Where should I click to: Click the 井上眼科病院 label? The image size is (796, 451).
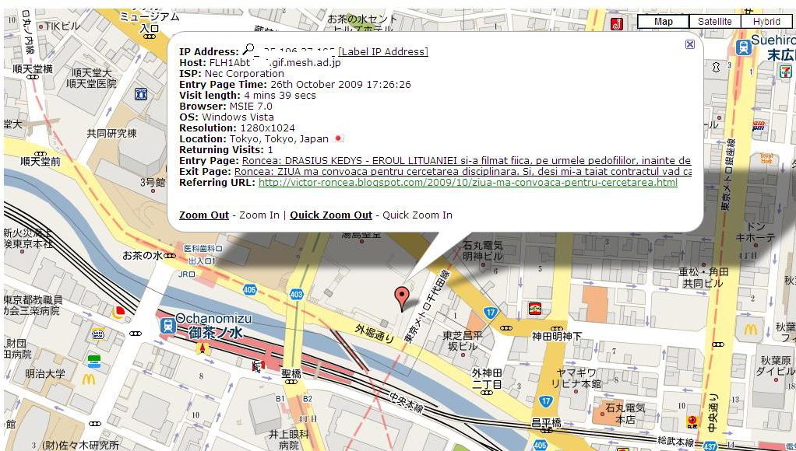coord(288,439)
